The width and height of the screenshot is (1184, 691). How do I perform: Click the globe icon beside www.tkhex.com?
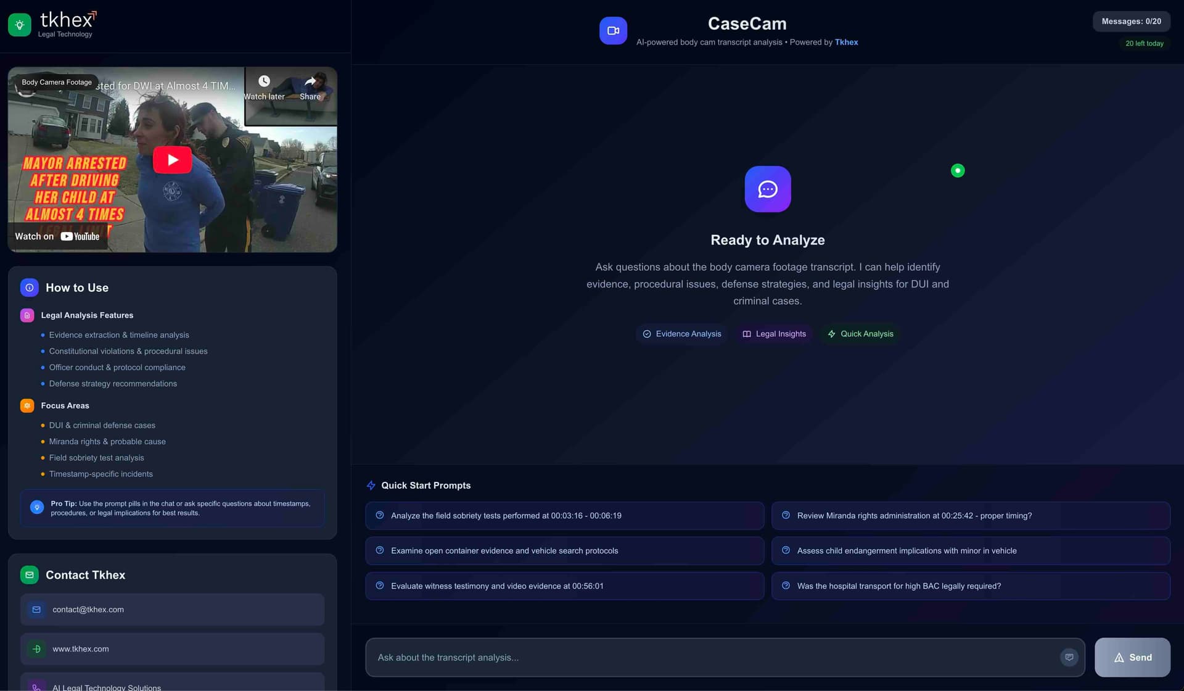tap(36, 648)
